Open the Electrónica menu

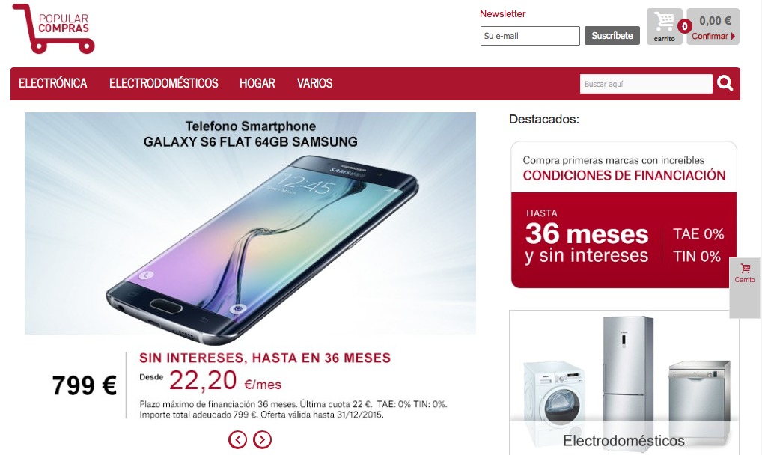point(53,83)
